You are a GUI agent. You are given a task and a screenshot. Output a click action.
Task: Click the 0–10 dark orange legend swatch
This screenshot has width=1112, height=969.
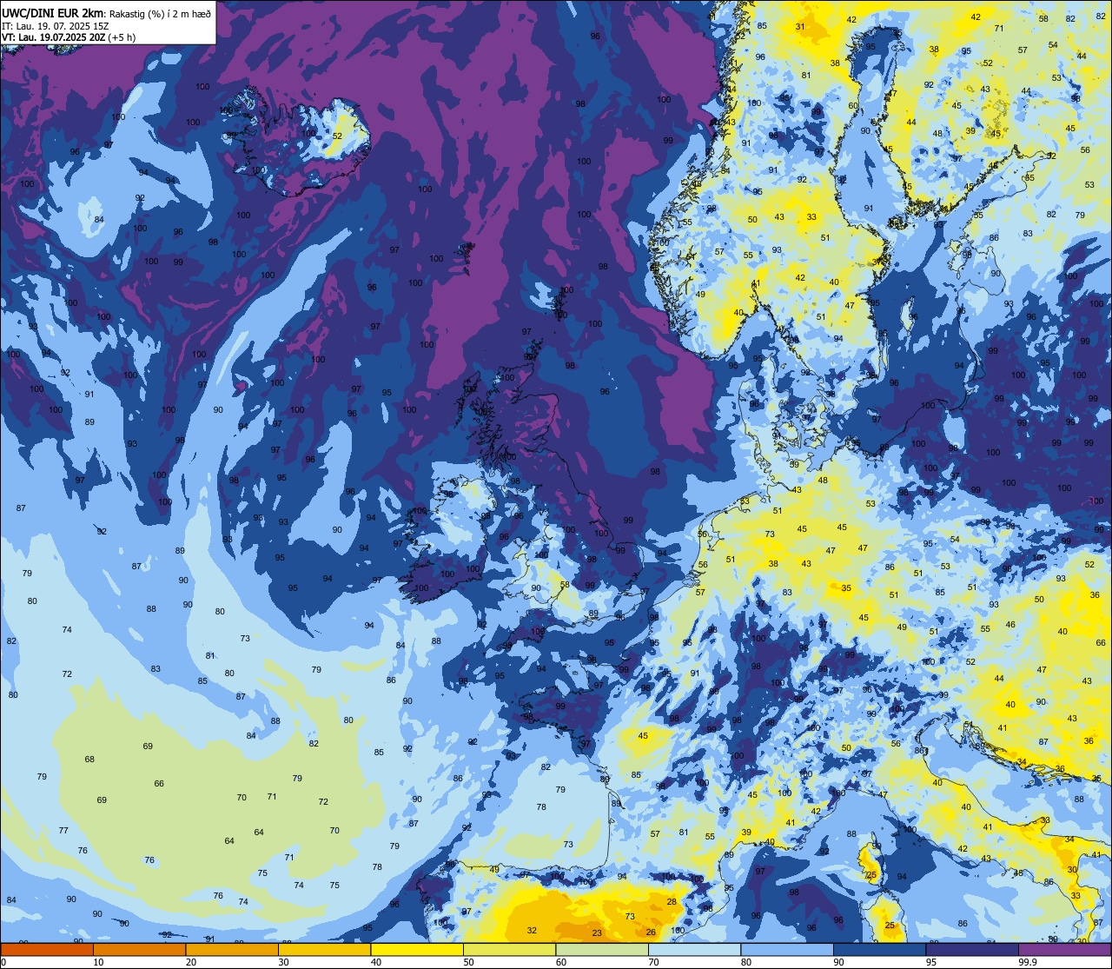point(47,949)
